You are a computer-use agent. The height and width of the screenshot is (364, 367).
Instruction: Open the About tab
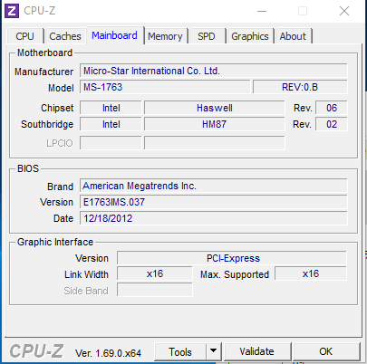click(x=293, y=36)
